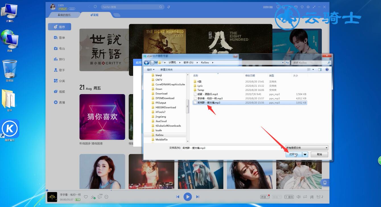381x207 pixels.
Task: Click the change view icon in dialog
Action: [x=309, y=70]
